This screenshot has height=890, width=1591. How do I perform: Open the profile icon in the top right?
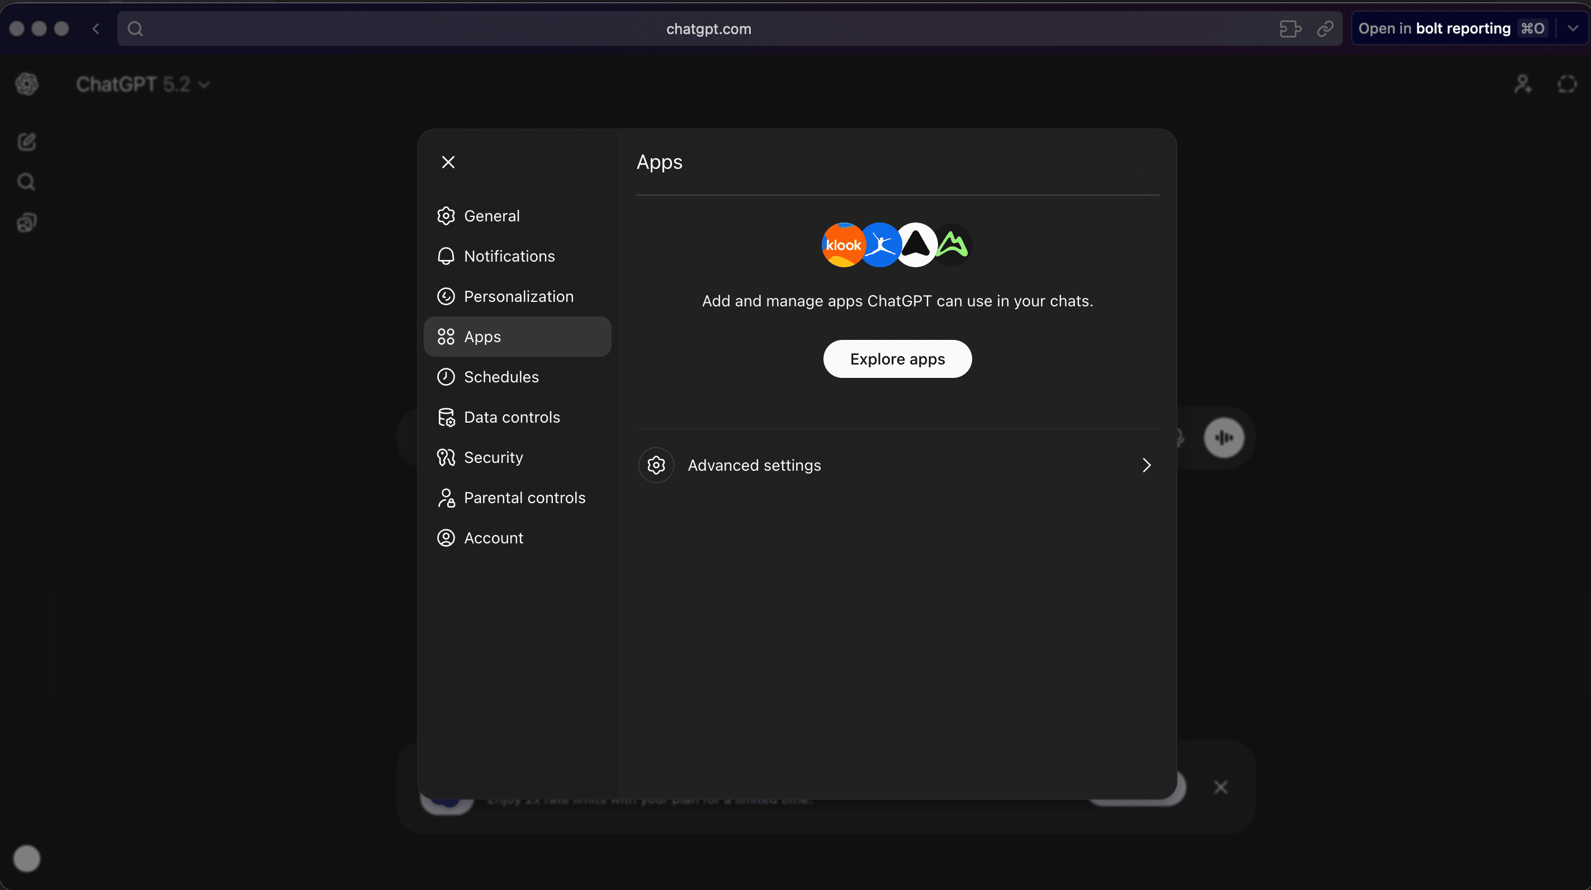pyautogui.click(x=1522, y=84)
